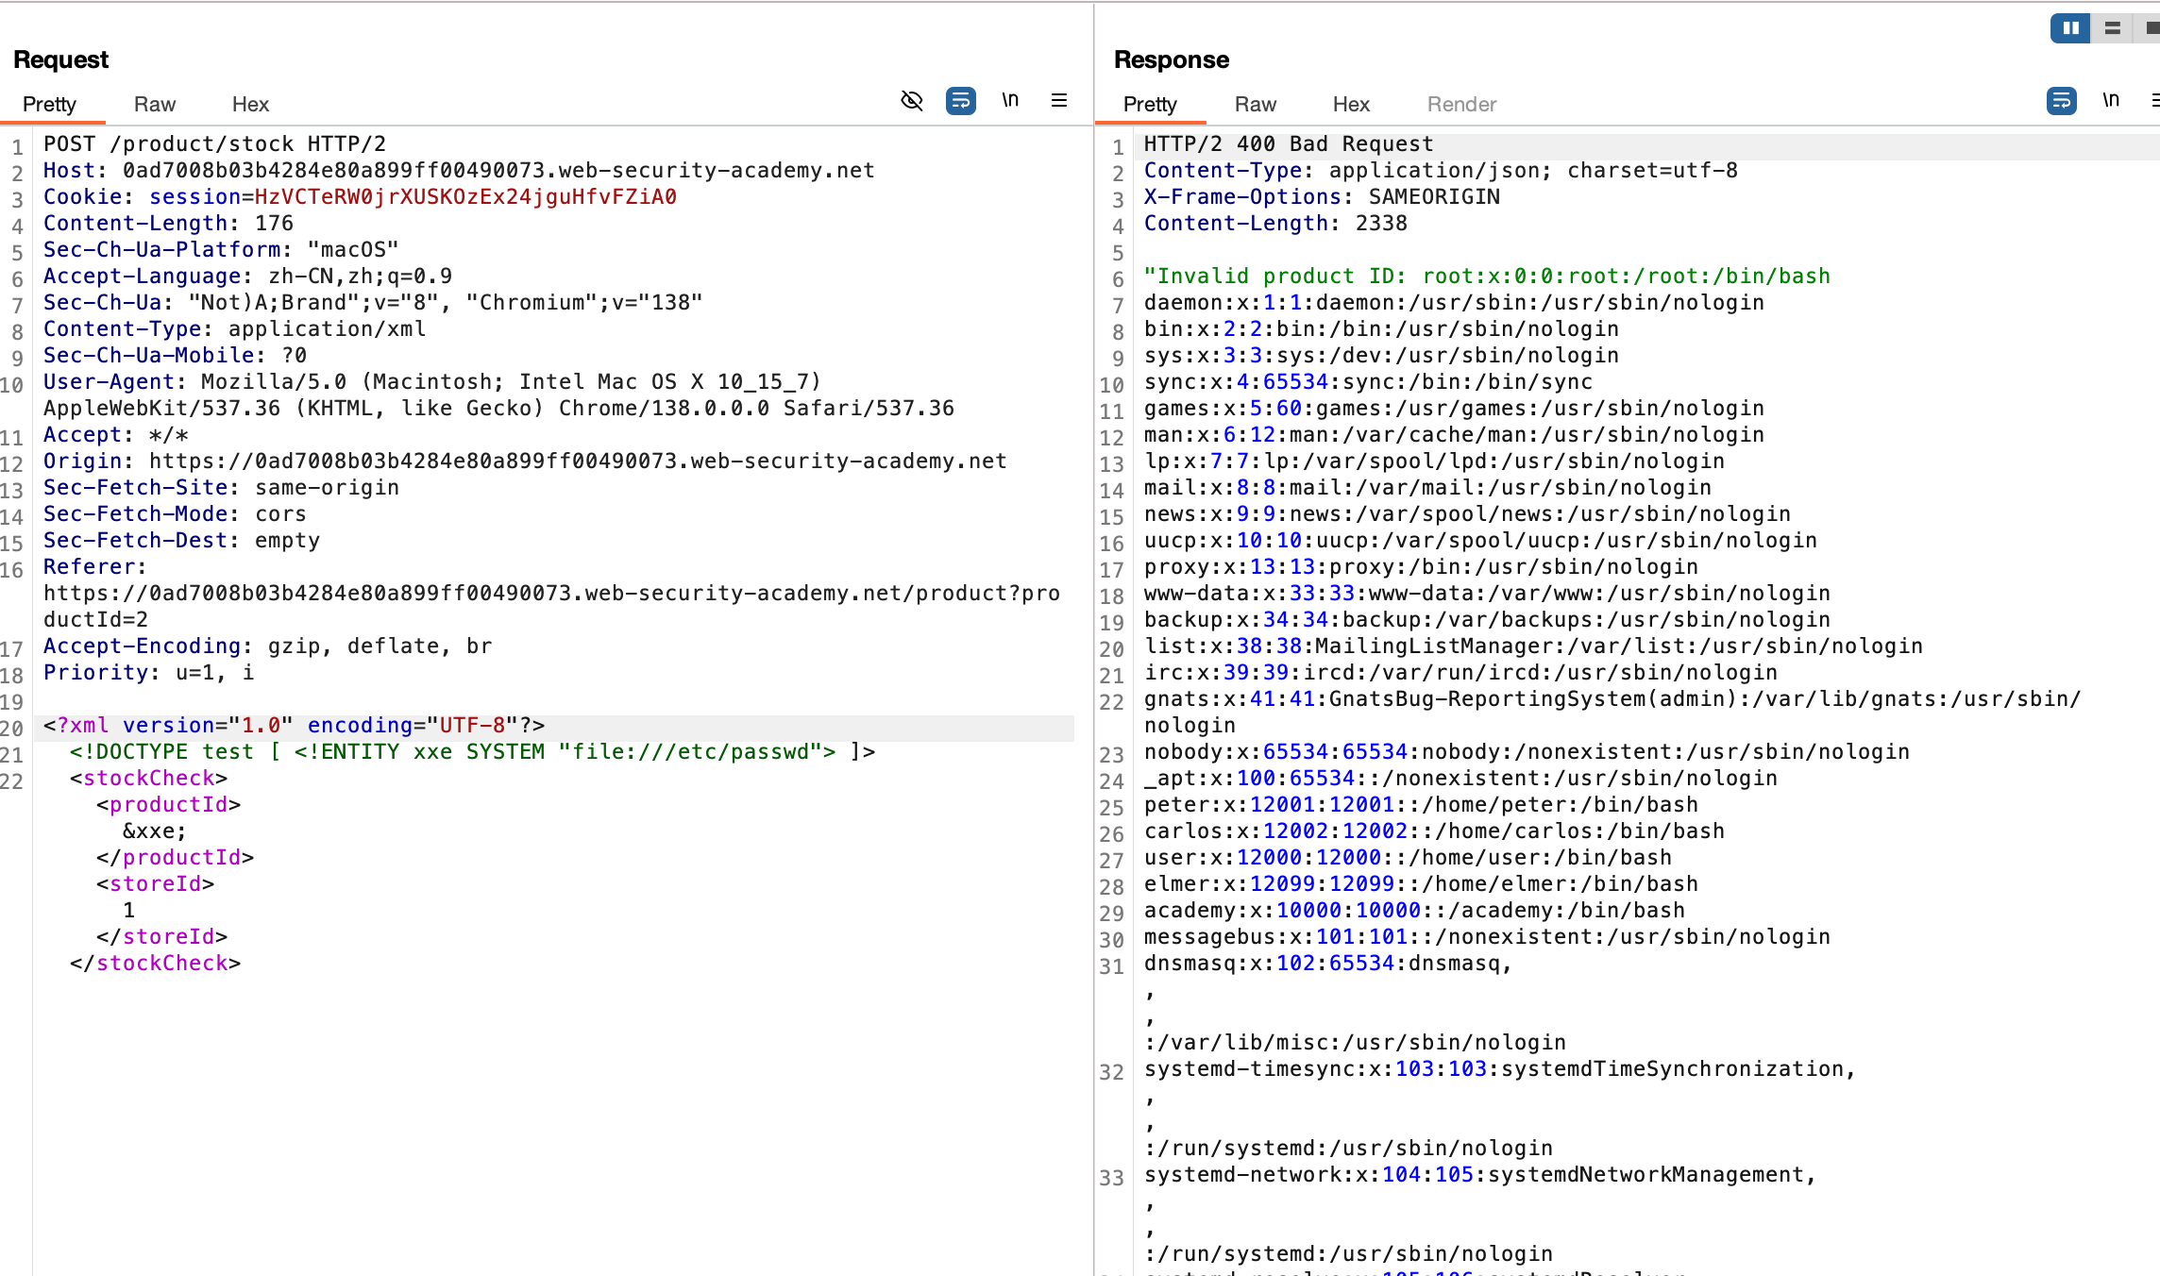The height and width of the screenshot is (1276, 2160).
Task: Switch Response view to Hex tab
Action: coord(1351,104)
